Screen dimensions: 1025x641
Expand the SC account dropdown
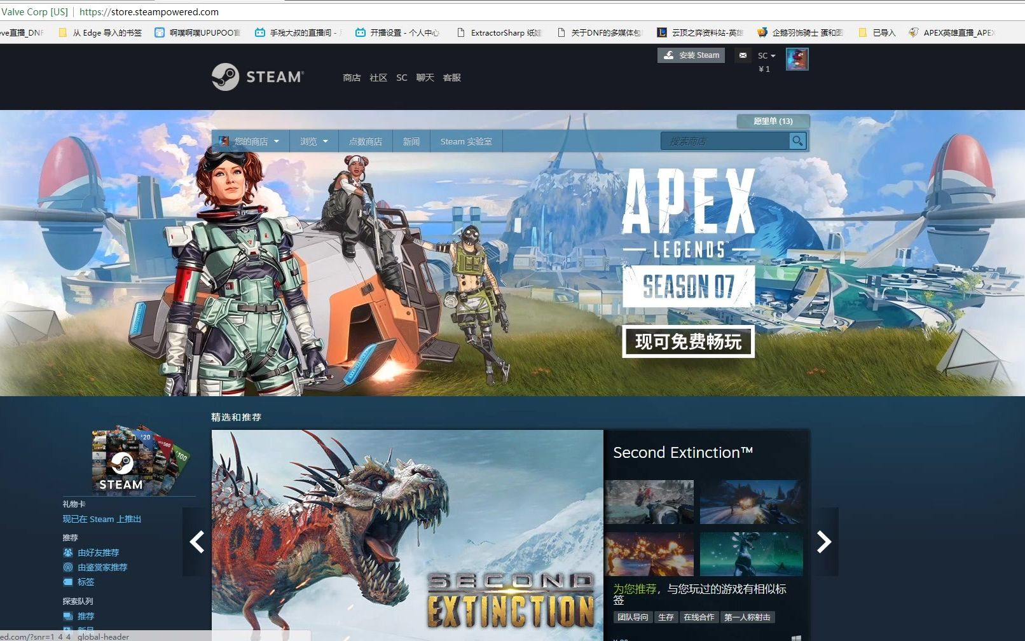(766, 55)
